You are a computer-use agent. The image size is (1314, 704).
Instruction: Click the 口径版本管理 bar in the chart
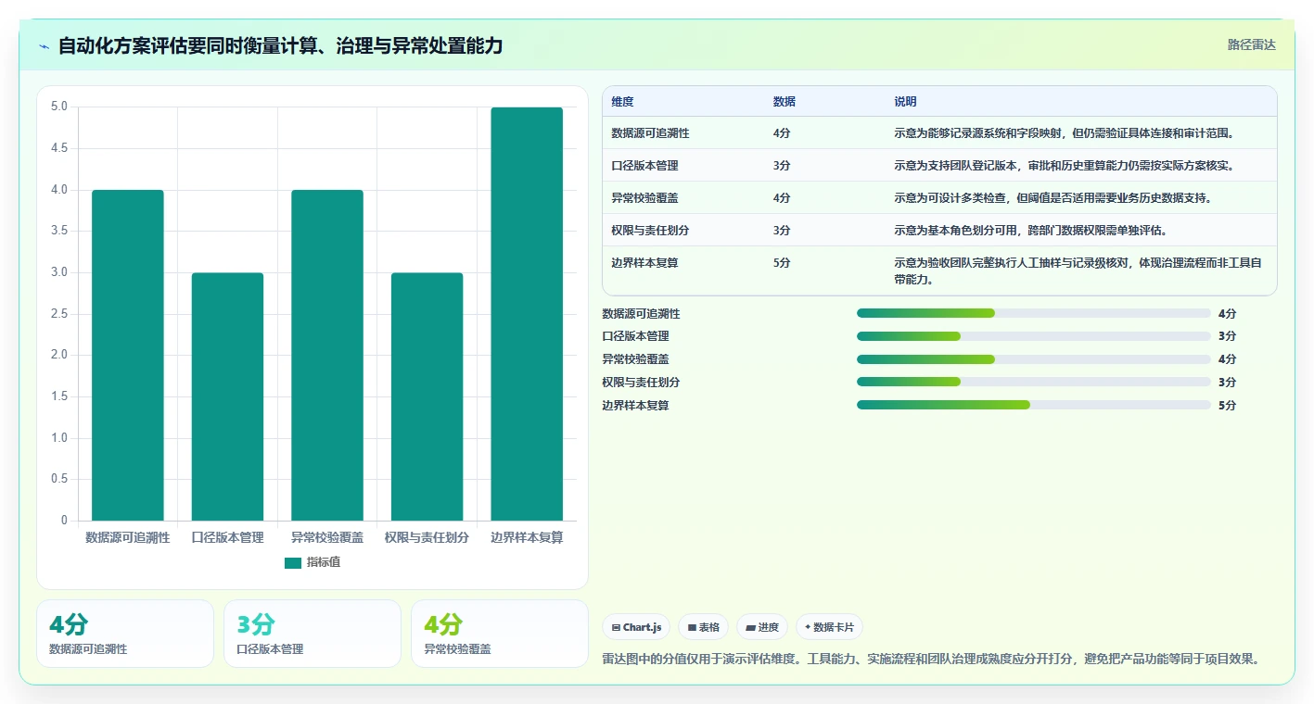pyautogui.click(x=227, y=396)
